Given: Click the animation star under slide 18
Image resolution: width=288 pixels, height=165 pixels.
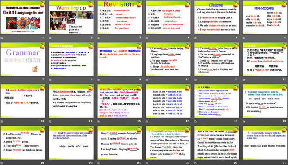Looking at the screenshot, I should pos(244,121).
